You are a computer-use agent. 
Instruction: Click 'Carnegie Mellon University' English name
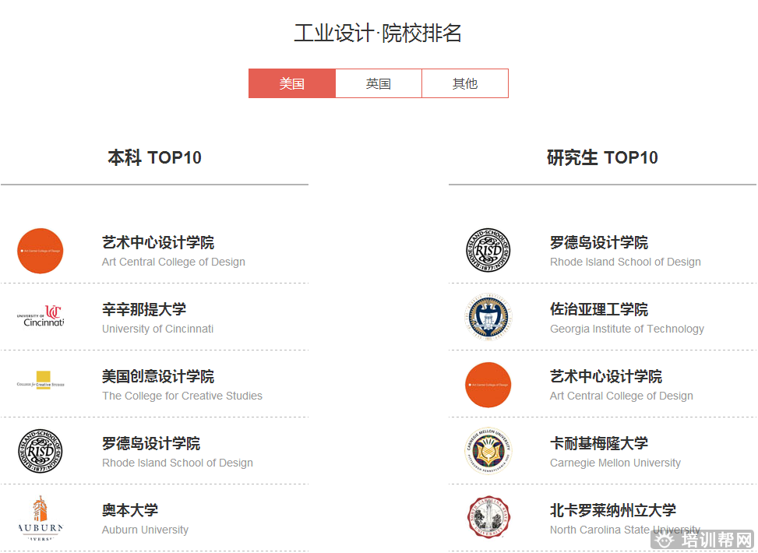(x=615, y=463)
